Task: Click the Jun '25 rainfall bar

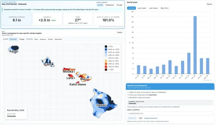Action: (138, 70)
